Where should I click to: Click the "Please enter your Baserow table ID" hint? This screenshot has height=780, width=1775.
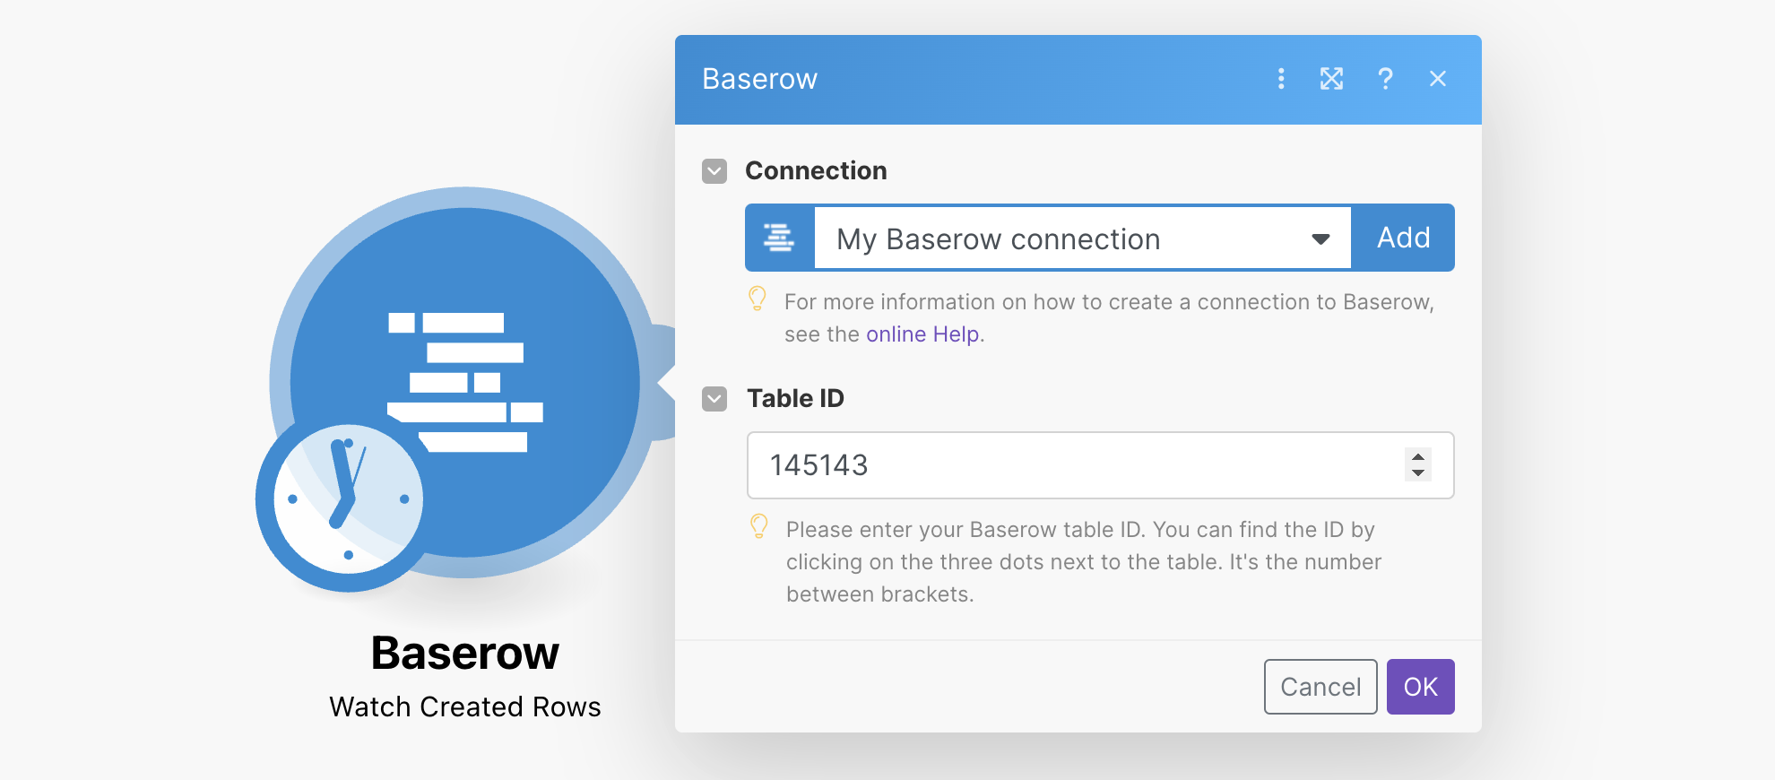tap(1084, 562)
